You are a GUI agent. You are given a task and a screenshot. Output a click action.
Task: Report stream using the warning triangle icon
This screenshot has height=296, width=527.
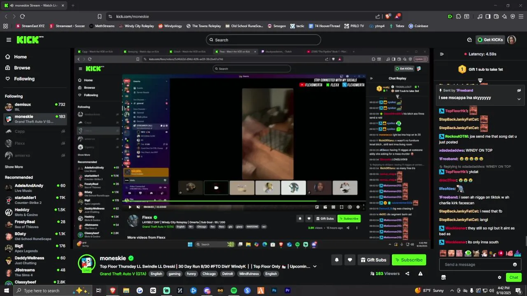point(420,273)
